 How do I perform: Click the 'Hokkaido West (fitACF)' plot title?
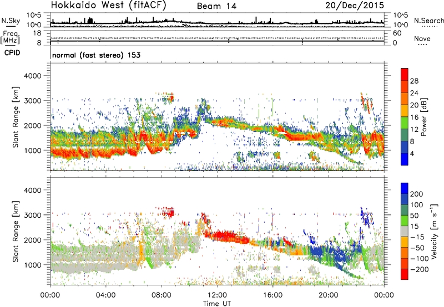pos(108,5)
